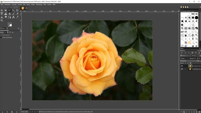The image size is (201, 113).
Task: Open the Basic brush tag dropdown
Action: pos(191,48)
